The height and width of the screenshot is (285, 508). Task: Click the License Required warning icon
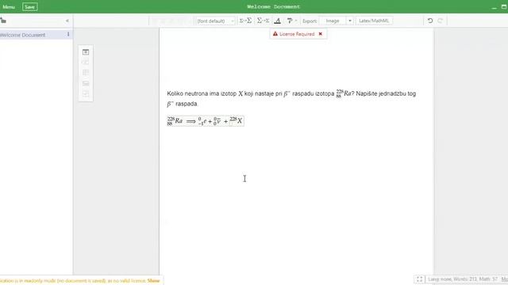[275, 34]
